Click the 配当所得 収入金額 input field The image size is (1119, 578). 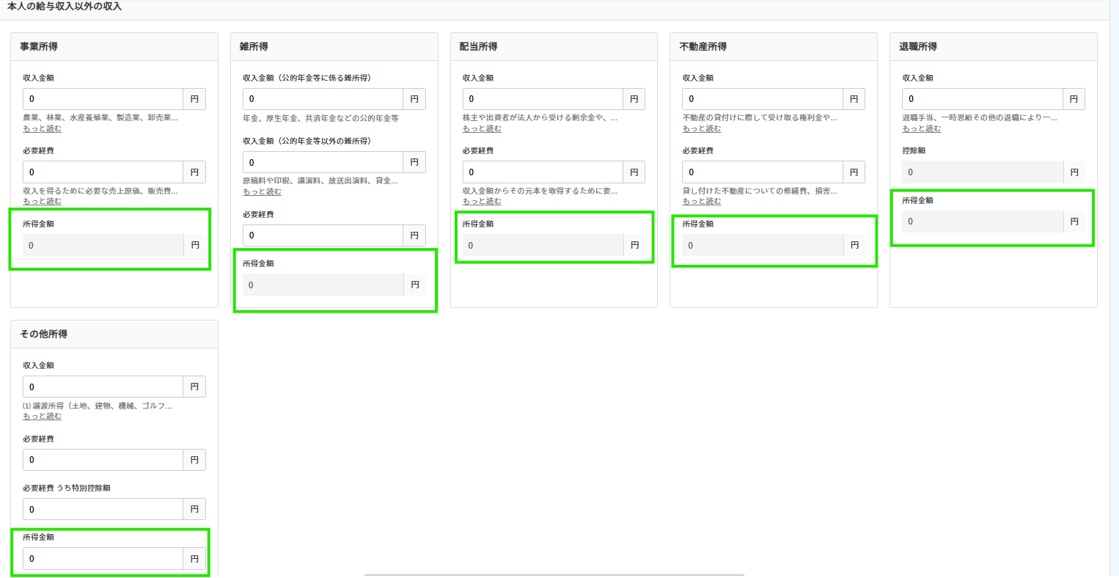coord(543,99)
